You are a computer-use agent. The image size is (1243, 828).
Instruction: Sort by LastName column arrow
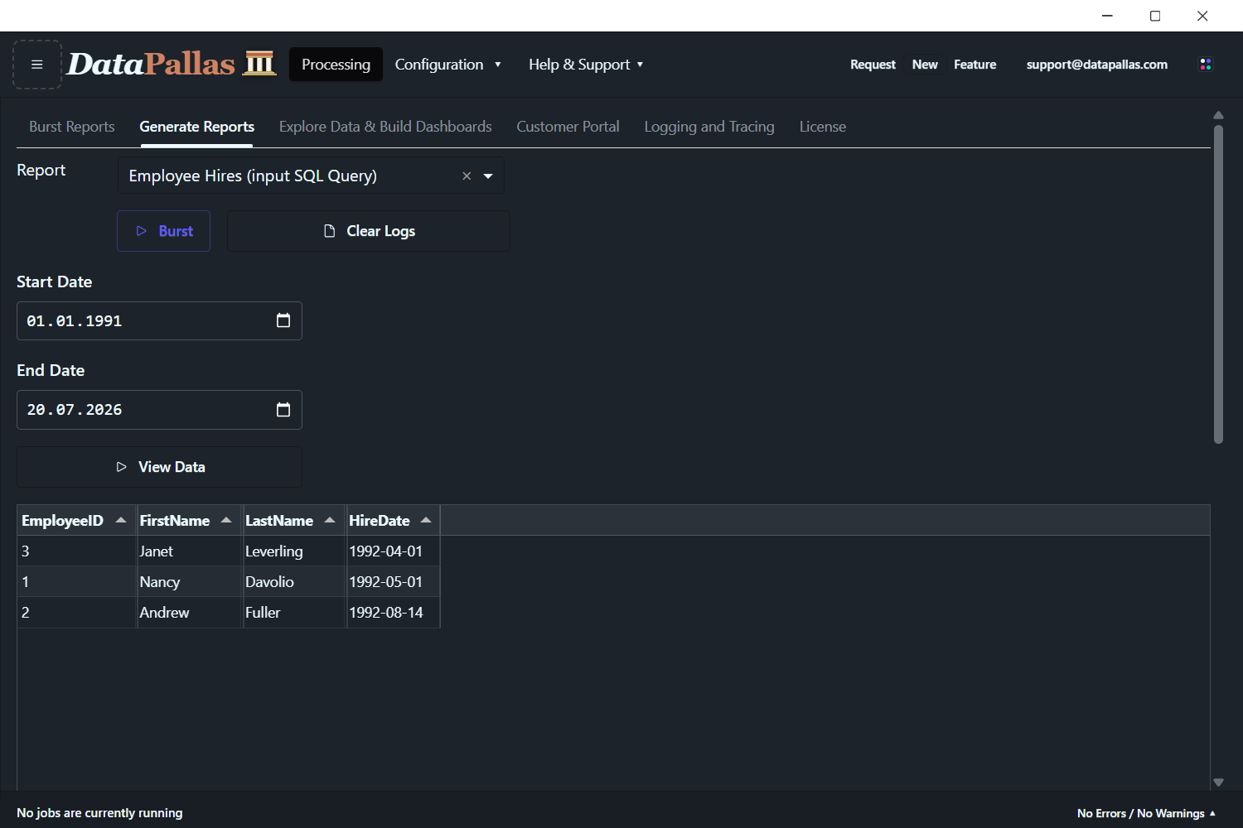[330, 520]
